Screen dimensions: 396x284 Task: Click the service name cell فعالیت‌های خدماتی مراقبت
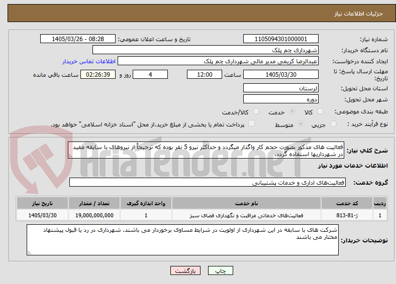(x=246, y=215)
